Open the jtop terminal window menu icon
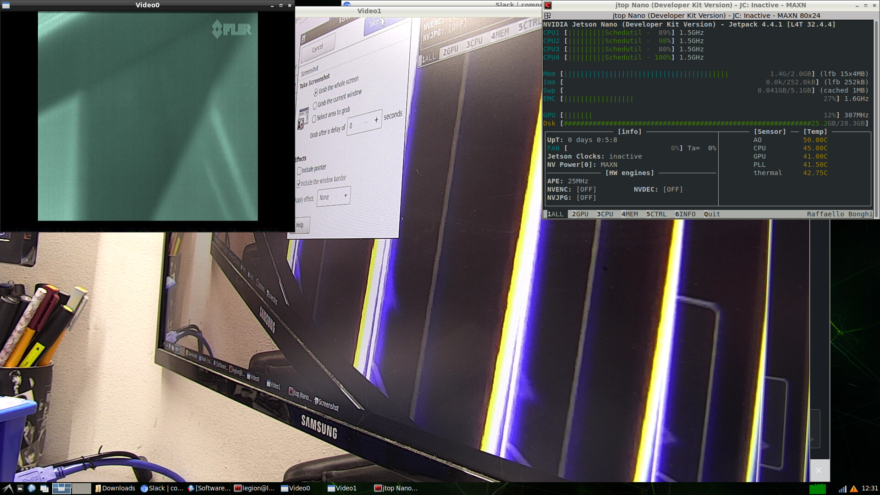The image size is (880, 495). pyautogui.click(x=548, y=5)
